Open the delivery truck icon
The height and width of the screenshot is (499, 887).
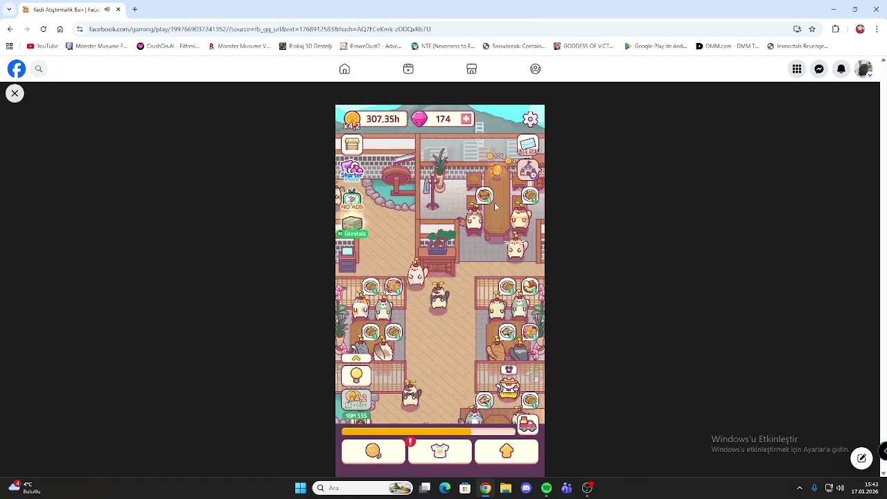(528, 424)
